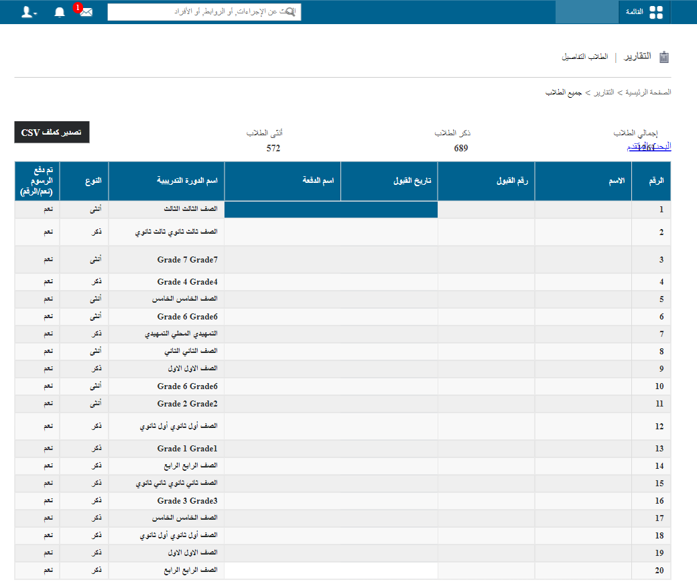697x582 pixels.
Task: Select the اسم الدفعة column header
Action: tap(283, 181)
